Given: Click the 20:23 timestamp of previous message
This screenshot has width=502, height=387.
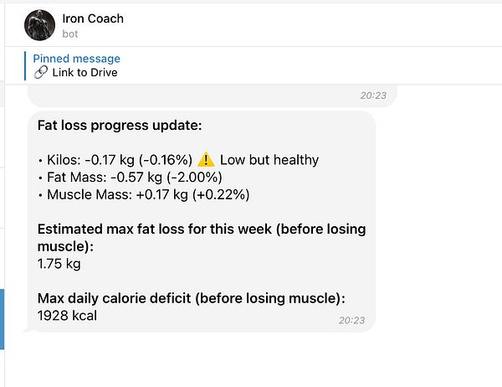Looking at the screenshot, I should (x=373, y=95).
